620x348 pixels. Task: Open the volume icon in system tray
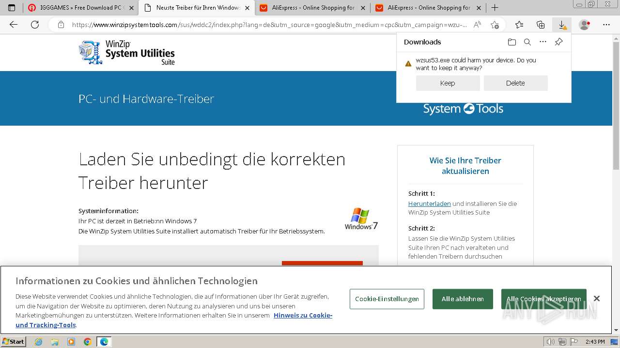click(550, 342)
